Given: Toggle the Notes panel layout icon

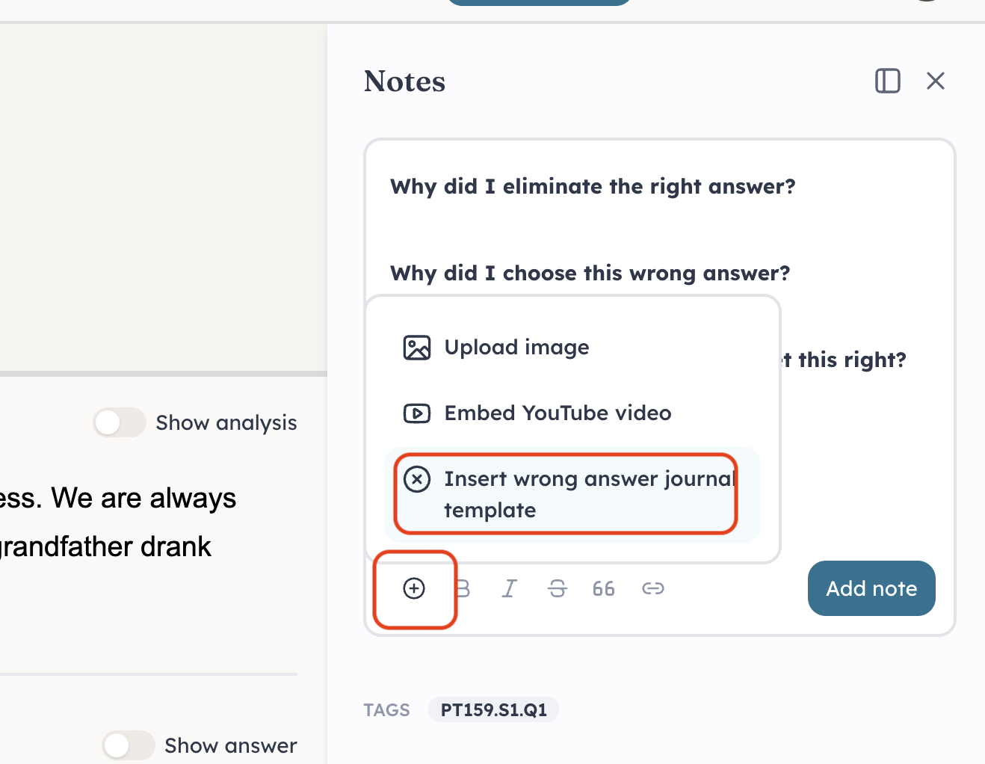Looking at the screenshot, I should pyautogui.click(x=888, y=81).
